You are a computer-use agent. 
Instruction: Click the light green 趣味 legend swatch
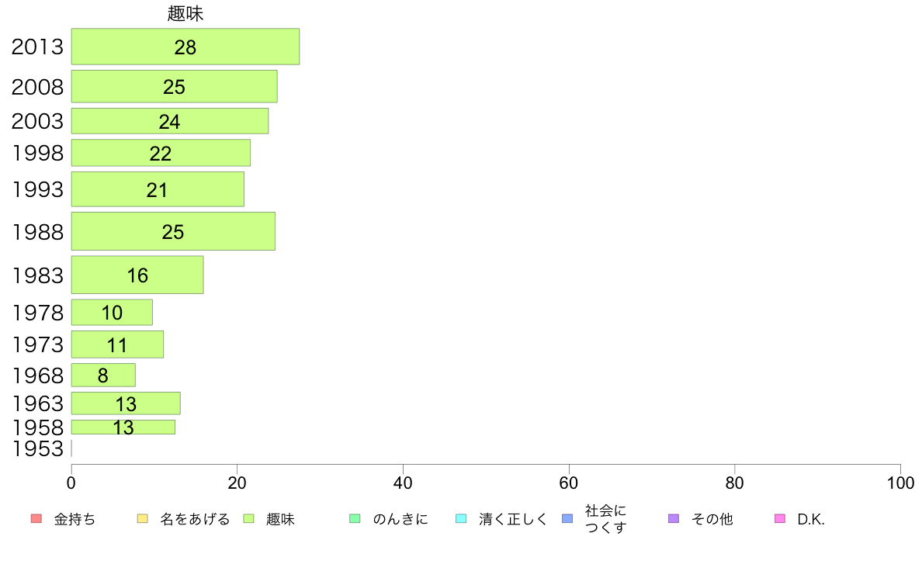(248, 519)
